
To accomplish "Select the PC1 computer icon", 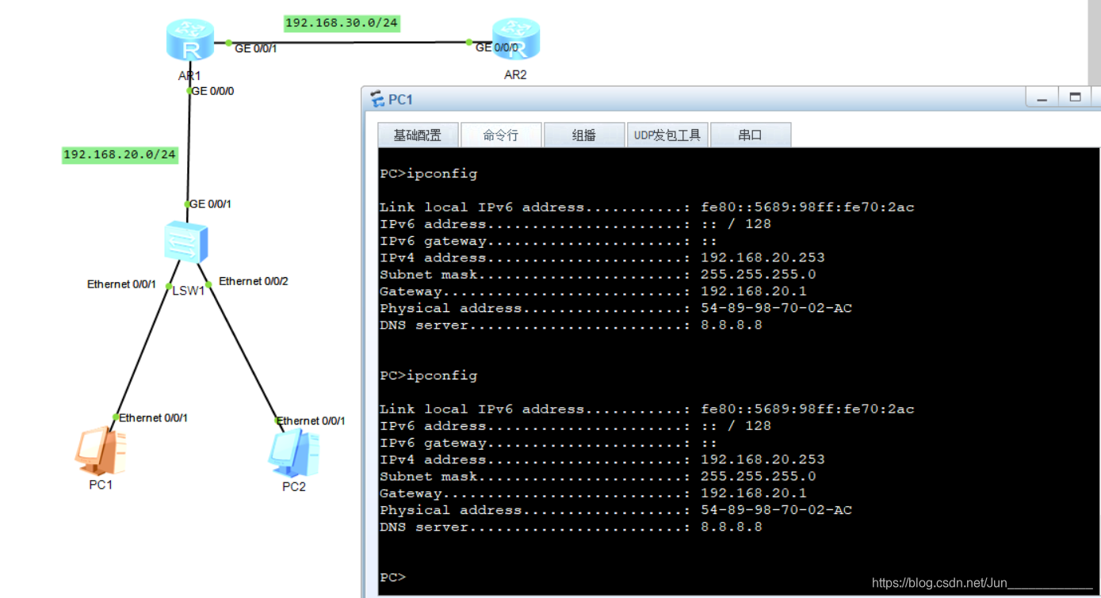I will point(101,450).
